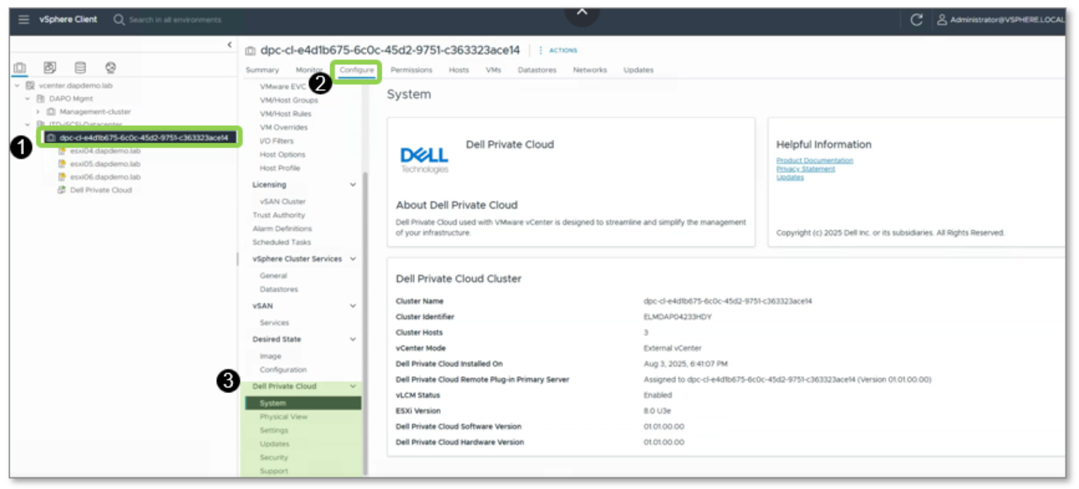Open Security under Dell Private Cloud
Viewport: 1079px width, 489px height.
pos(274,458)
